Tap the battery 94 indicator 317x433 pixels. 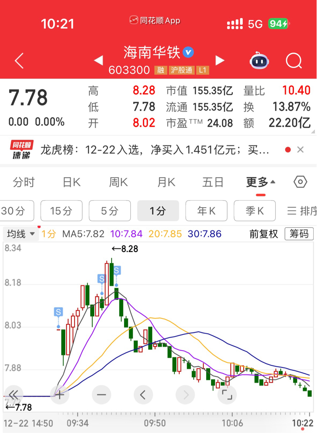click(278, 24)
